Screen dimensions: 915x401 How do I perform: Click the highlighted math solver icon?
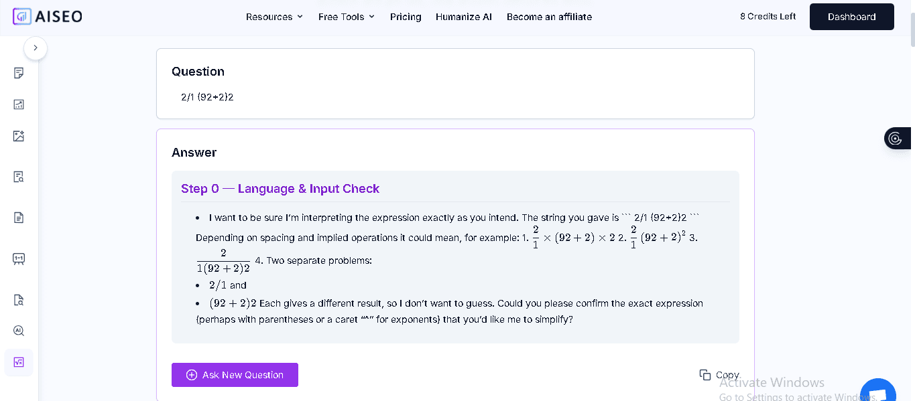point(19,362)
